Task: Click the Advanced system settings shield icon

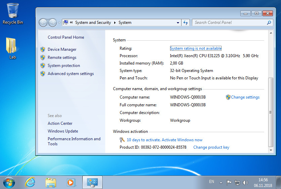Action: point(43,74)
